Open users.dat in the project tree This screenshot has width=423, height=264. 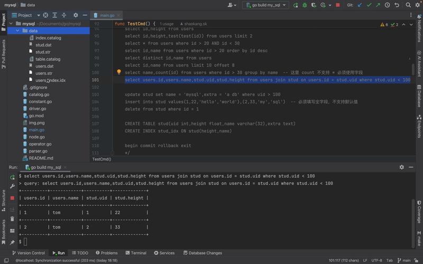[x=44, y=66]
